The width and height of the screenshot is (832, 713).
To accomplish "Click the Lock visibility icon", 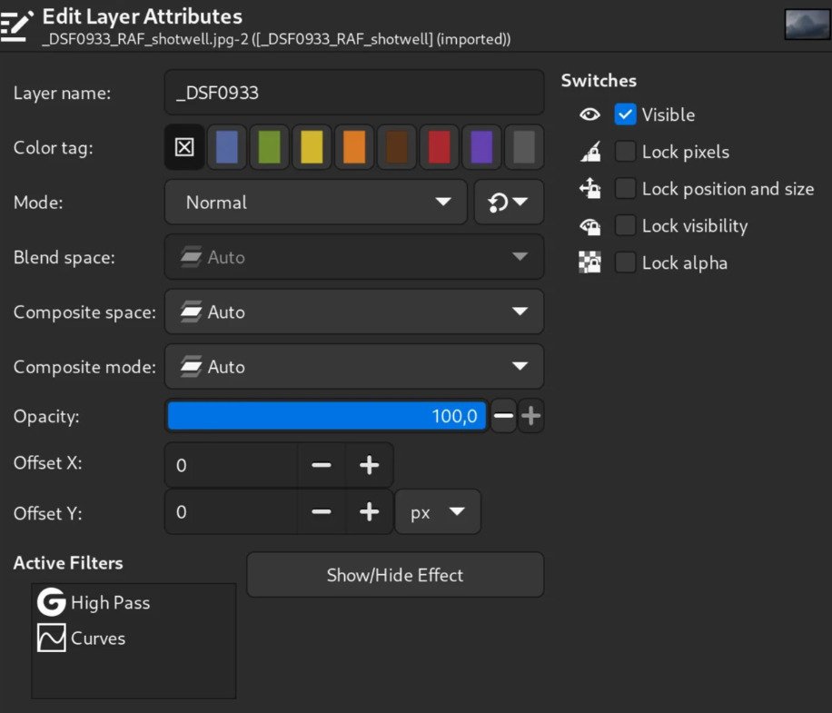I will pos(590,226).
